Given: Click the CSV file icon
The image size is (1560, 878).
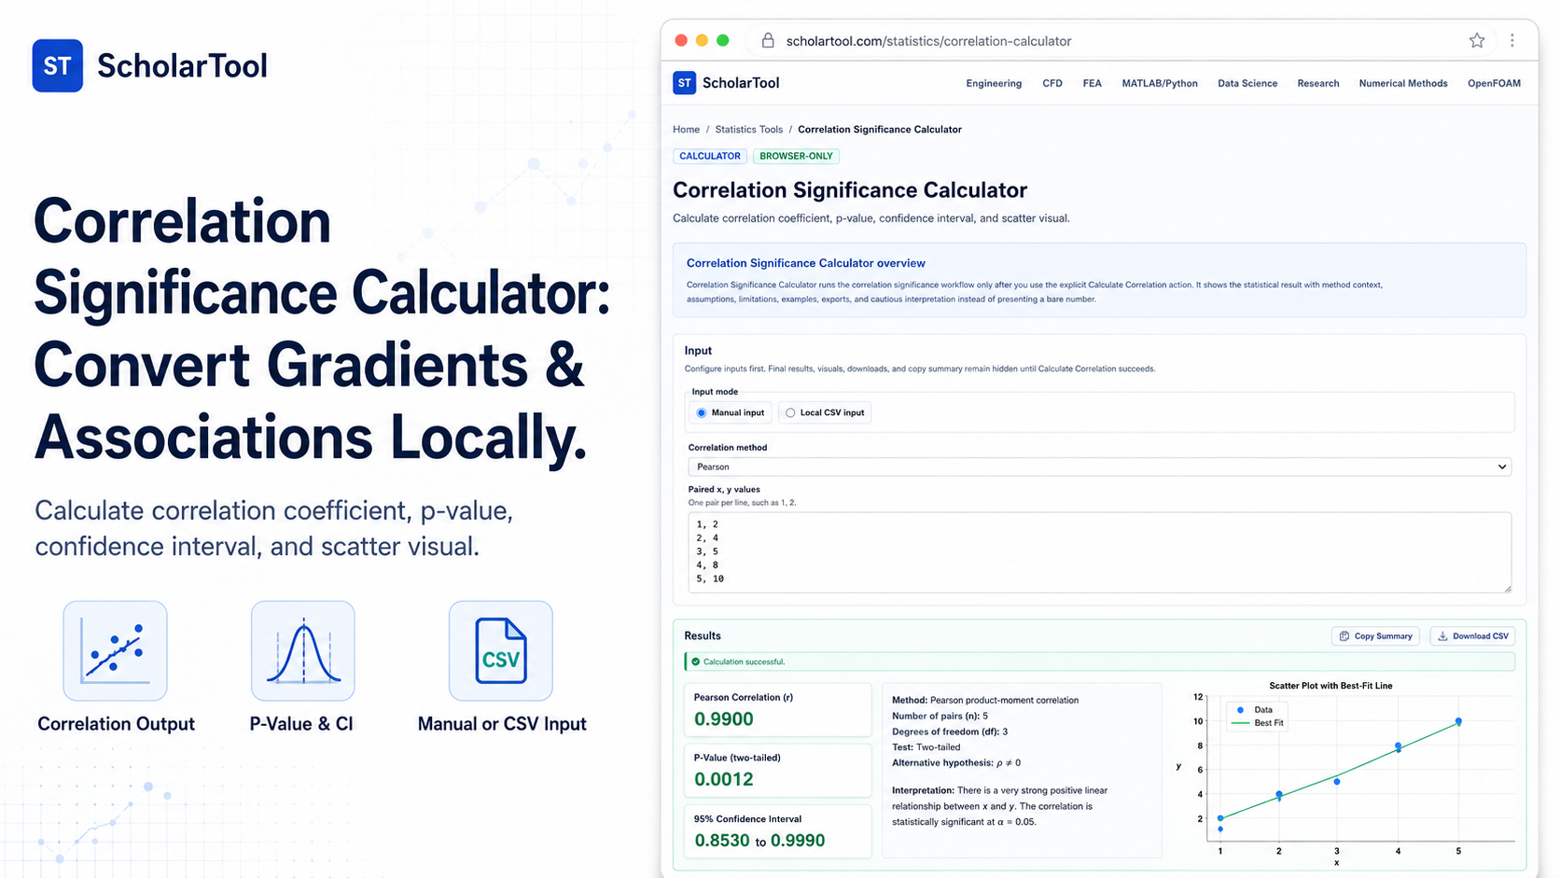Looking at the screenshot, I should [x=500, y=650].
